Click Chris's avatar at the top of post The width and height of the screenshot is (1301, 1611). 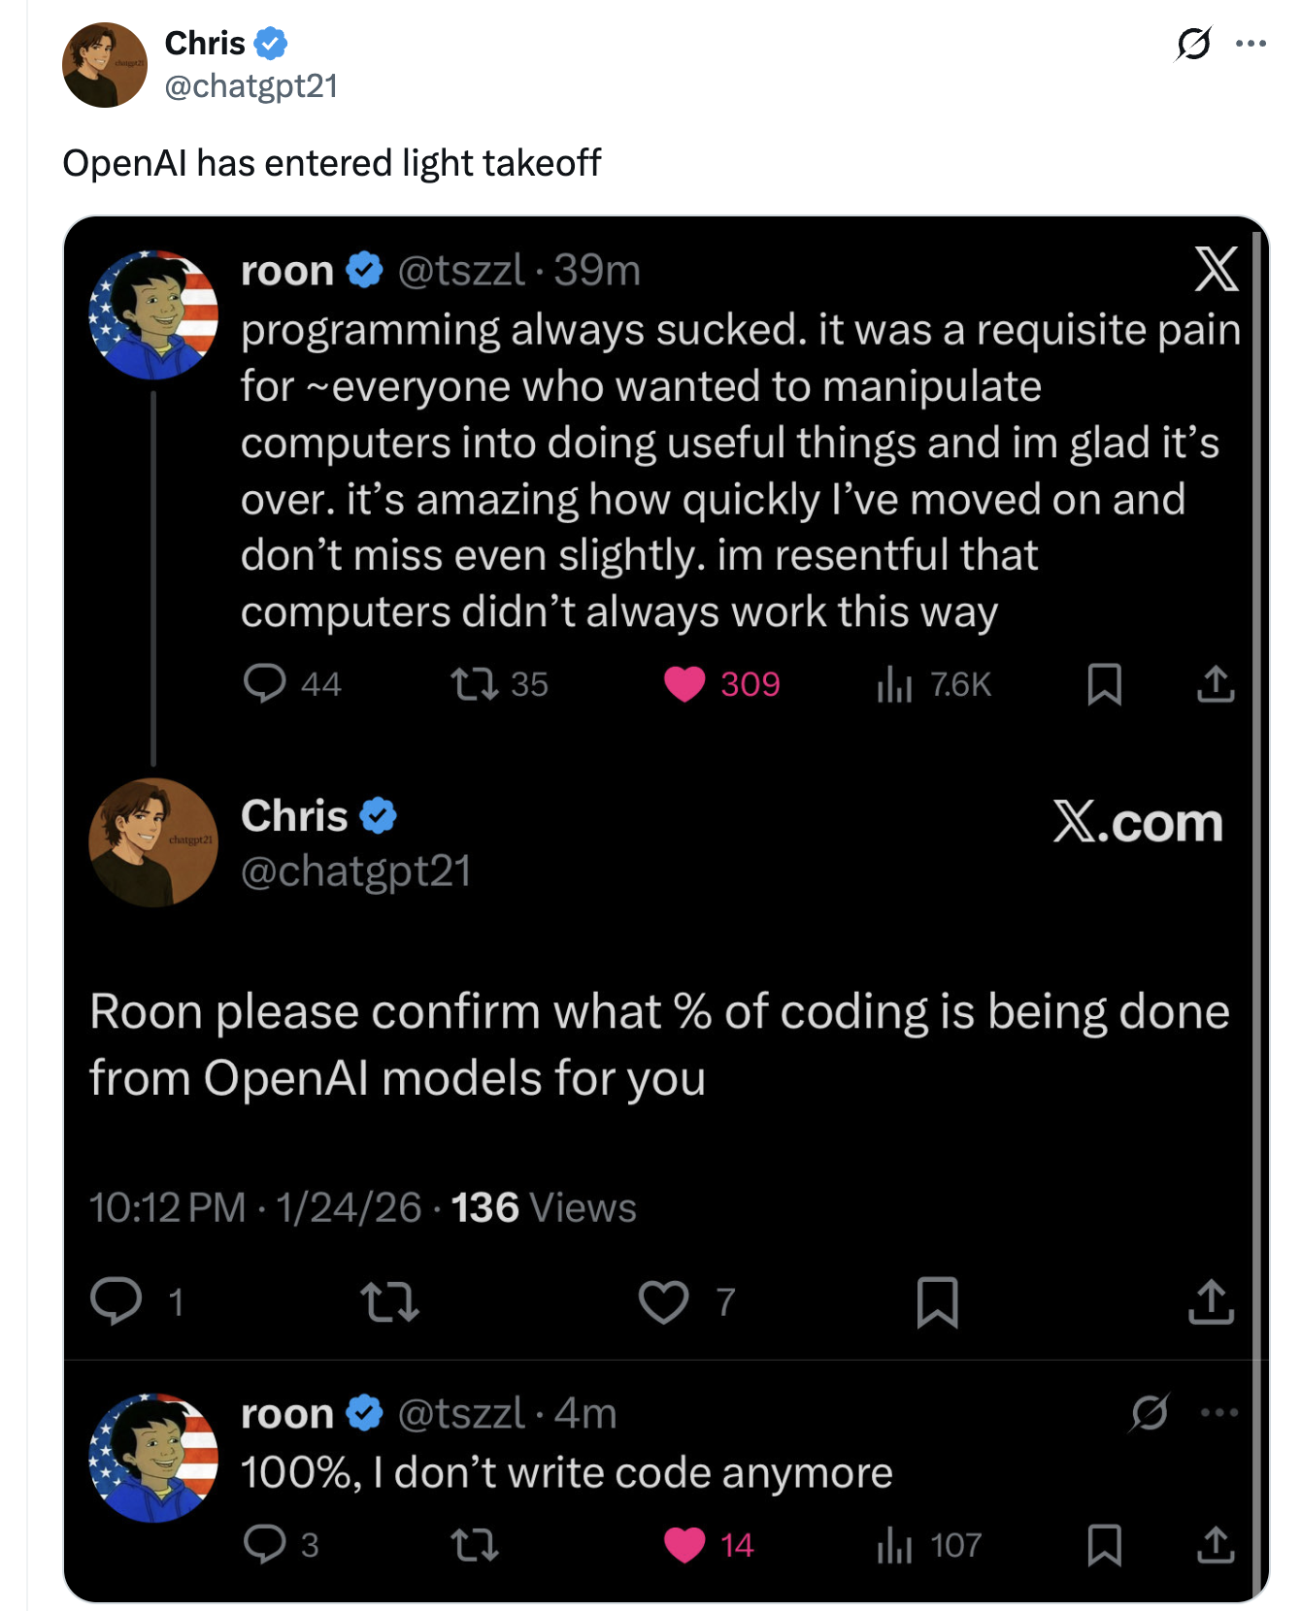tap(105, 65)
